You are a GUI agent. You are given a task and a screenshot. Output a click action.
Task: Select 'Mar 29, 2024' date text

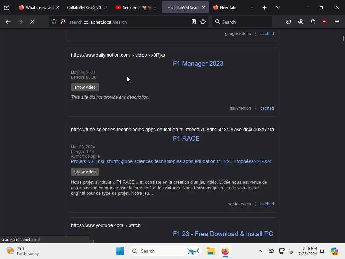click(83, 147)
